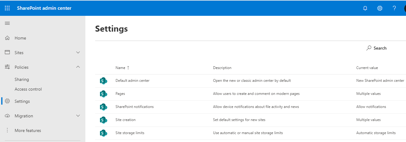
Task: Click the More features dots icon
Action: point(8,130)
